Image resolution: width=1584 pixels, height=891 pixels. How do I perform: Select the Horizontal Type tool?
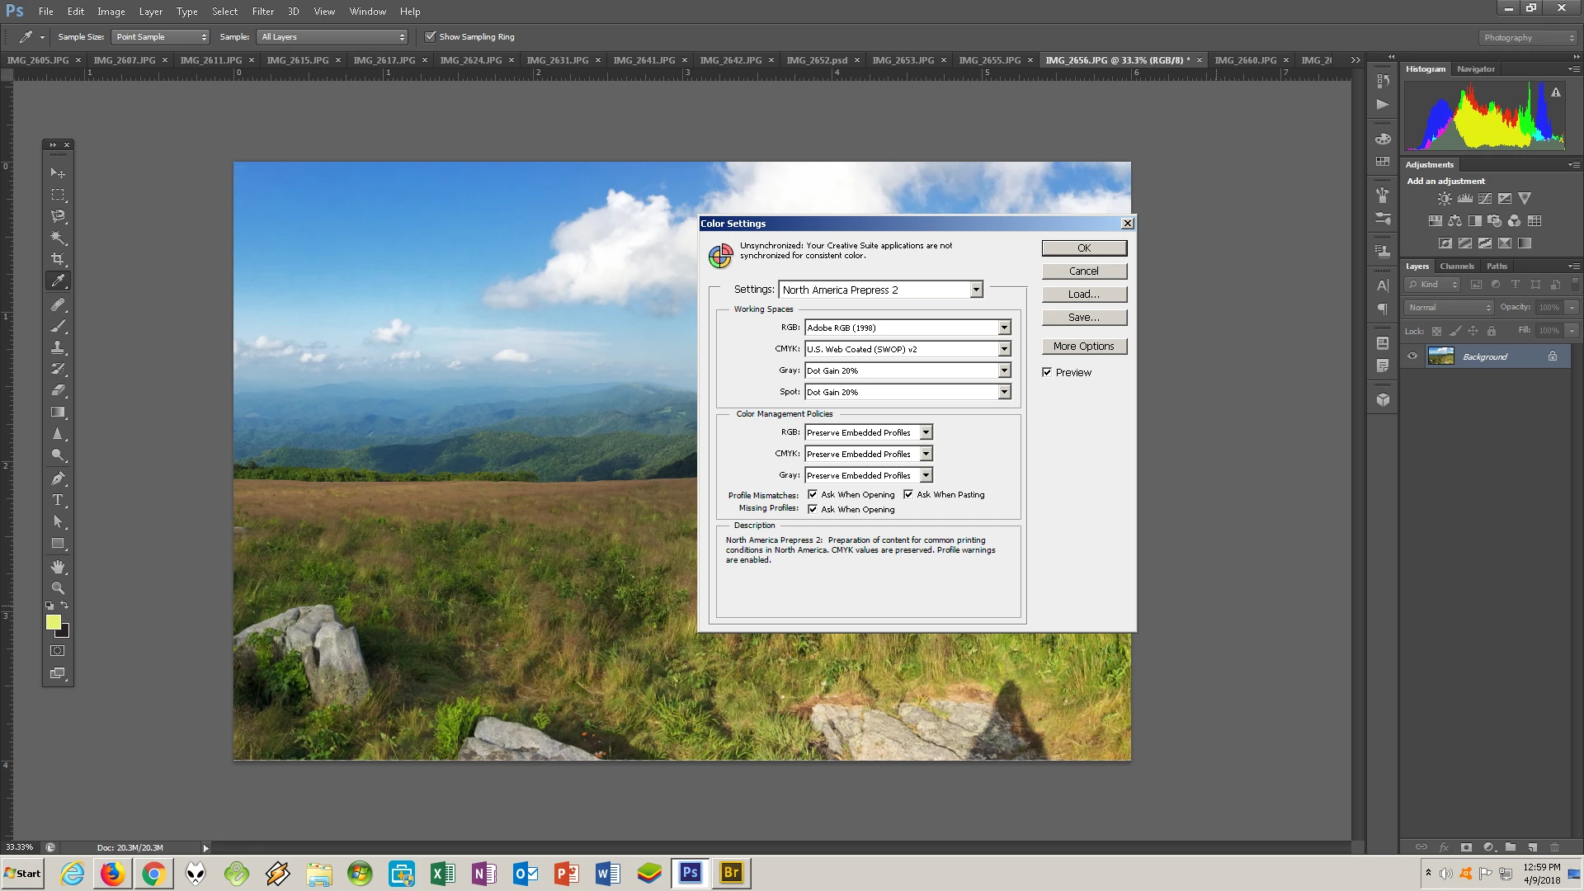58,500
